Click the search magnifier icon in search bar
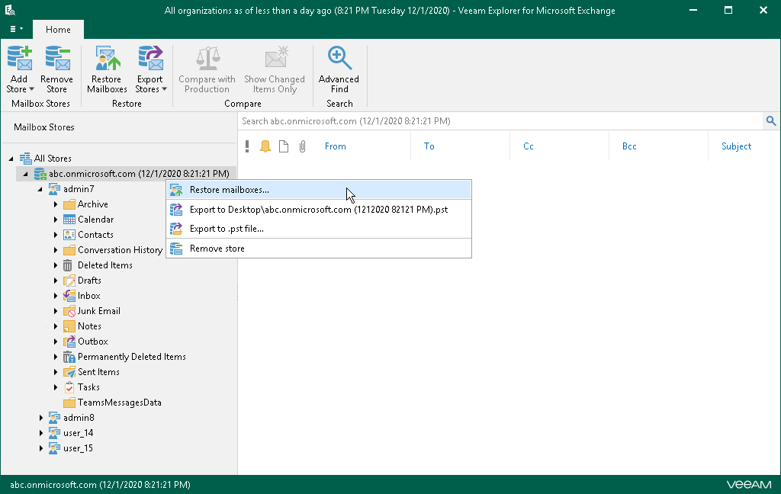The image size is (781, 494). click(770, 121)
